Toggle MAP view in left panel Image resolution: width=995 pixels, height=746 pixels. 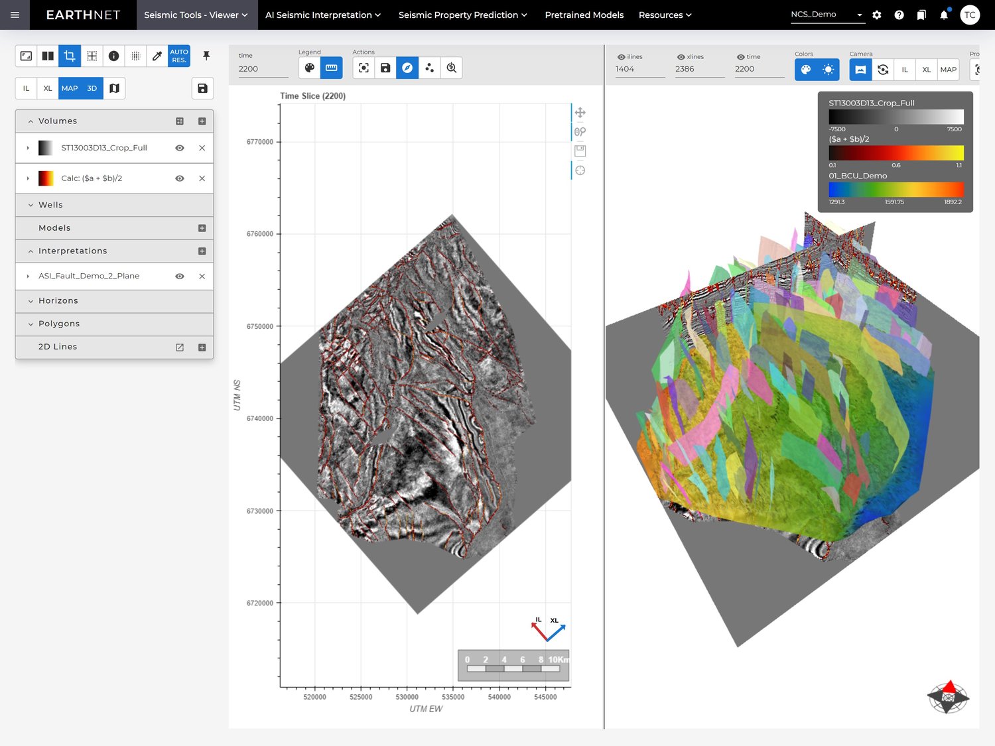(70, 88)
